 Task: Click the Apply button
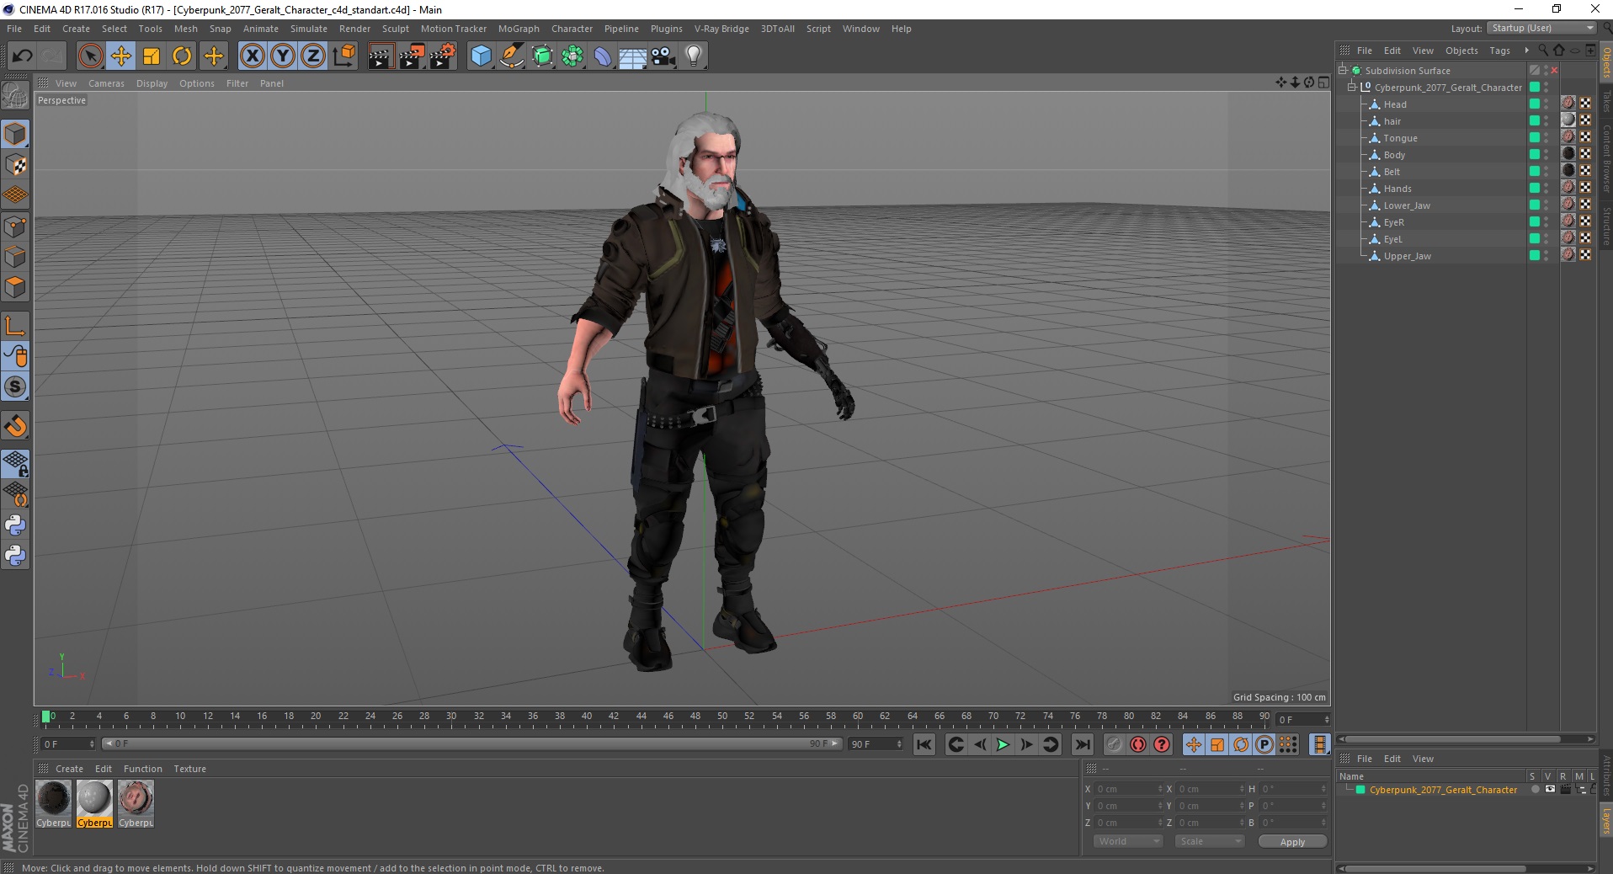click(1292, 841)
